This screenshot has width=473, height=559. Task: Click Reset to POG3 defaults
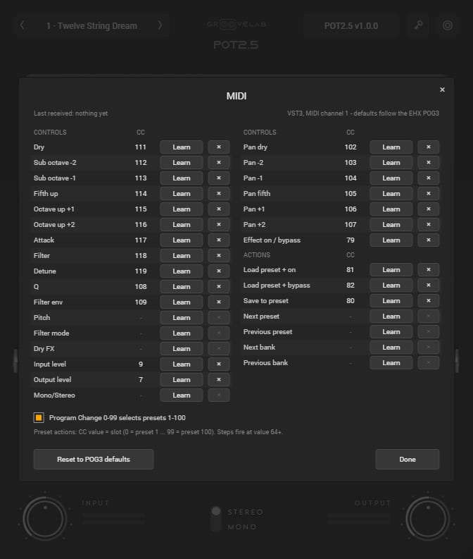tap(94, 459)
